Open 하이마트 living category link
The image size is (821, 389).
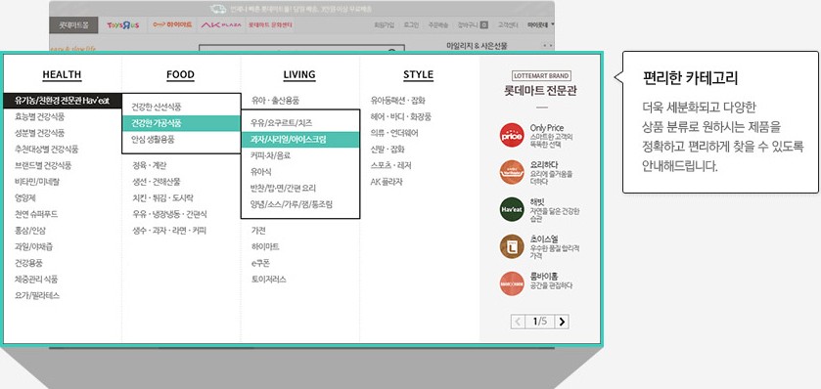265,246
